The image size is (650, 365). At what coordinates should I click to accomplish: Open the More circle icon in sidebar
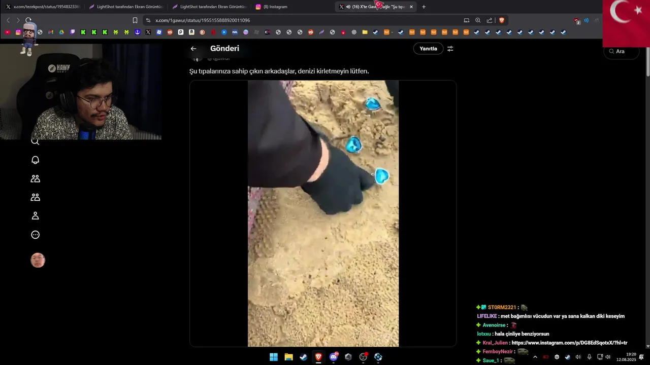[35, 235]
